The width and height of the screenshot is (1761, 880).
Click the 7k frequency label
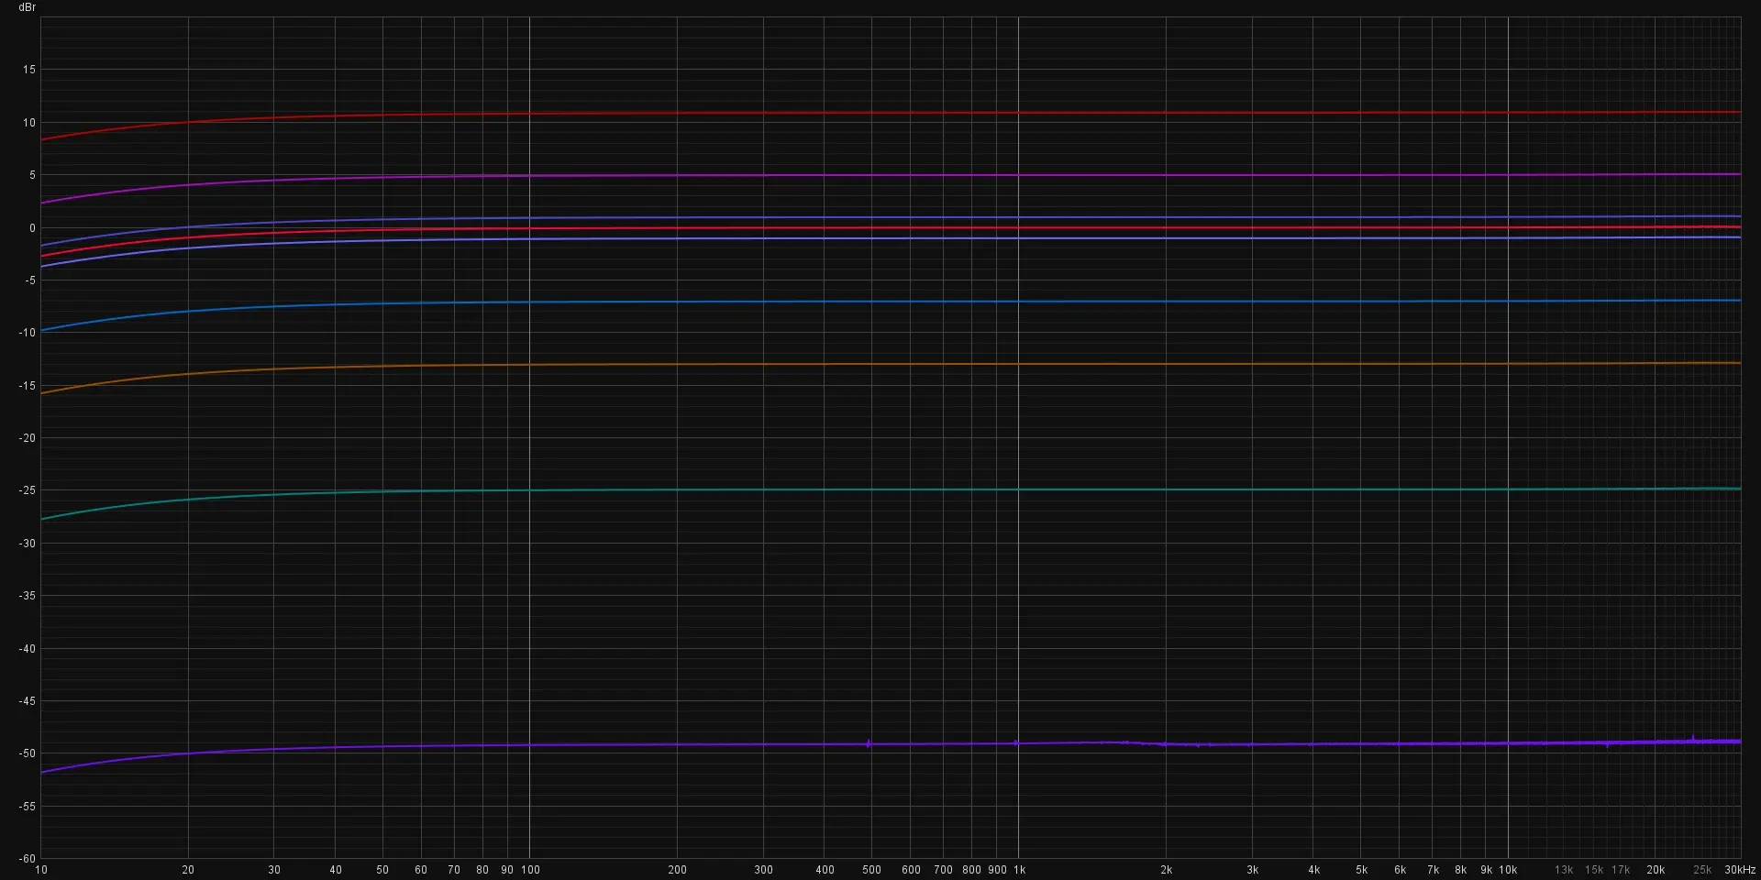click(1434, 870)
